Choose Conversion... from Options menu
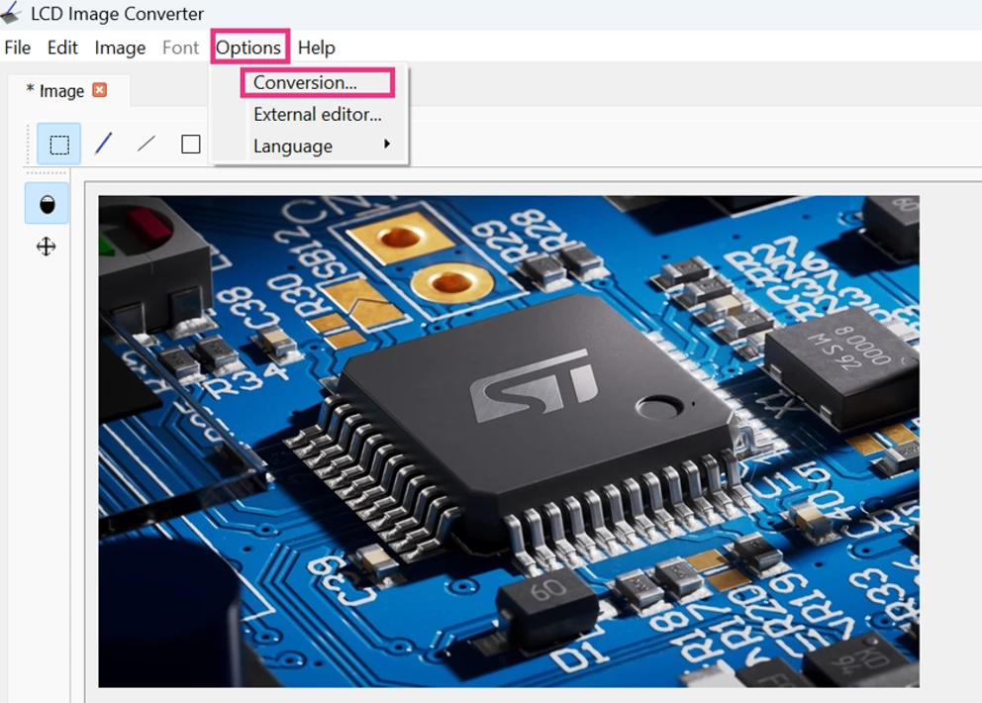 305,83
